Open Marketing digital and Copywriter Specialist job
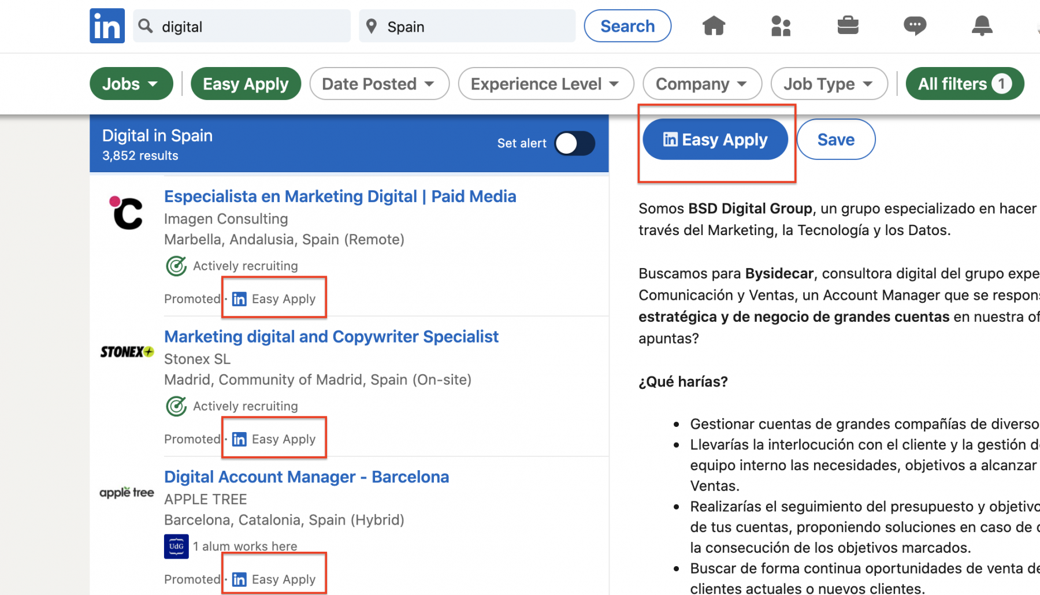 point(331,337)
